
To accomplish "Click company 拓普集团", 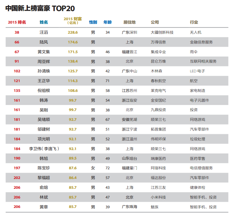I will tap(158, 129).
